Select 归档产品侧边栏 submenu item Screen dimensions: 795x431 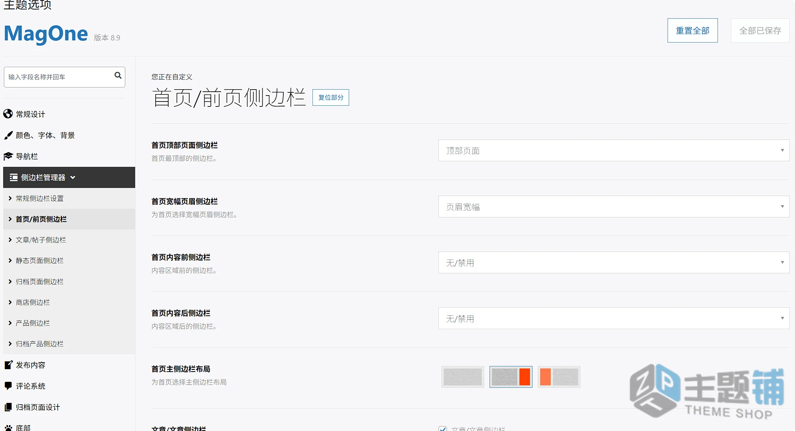69,344
